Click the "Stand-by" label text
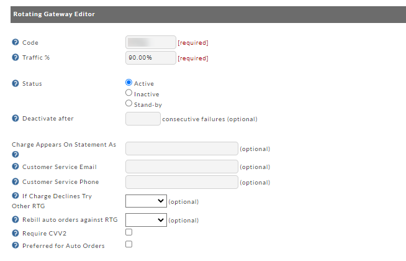The width and height of the screenshot is (406, 261). (148, 105)
